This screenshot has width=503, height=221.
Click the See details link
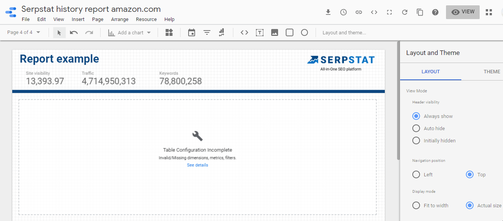[197, 165]
